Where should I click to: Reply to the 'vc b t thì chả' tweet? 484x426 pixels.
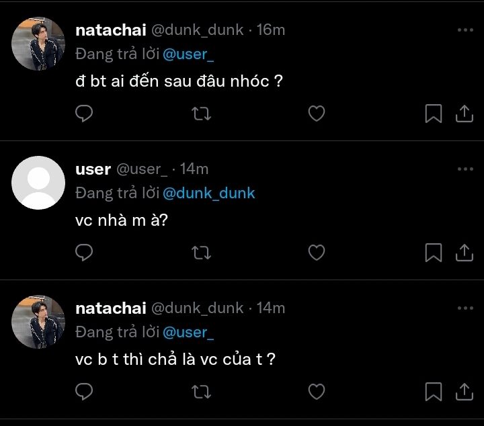[x=84, y=390]
